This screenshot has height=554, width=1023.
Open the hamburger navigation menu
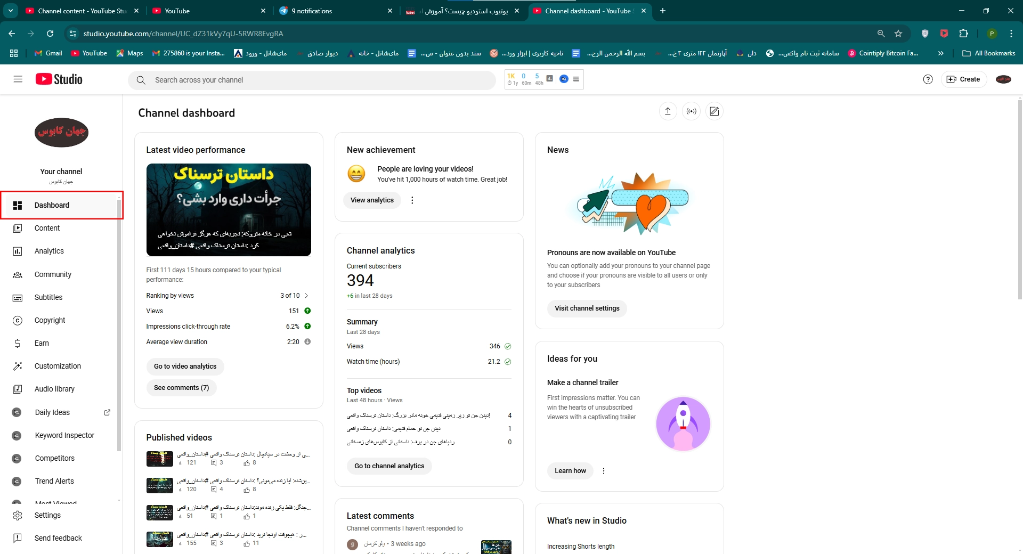point(18,79)
